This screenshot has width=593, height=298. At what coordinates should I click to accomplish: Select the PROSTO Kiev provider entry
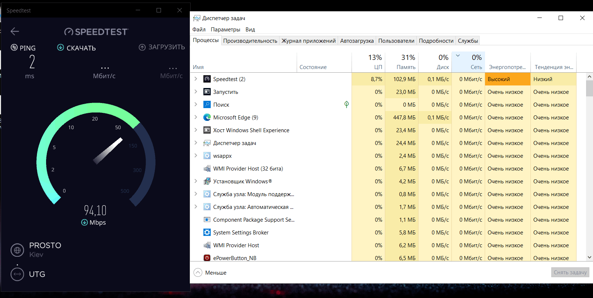click(x=36, y=250)
